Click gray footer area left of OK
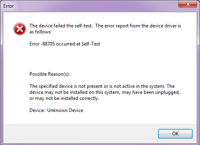The width and height of the screenshot is (200, 145). [x=81, y=133]
